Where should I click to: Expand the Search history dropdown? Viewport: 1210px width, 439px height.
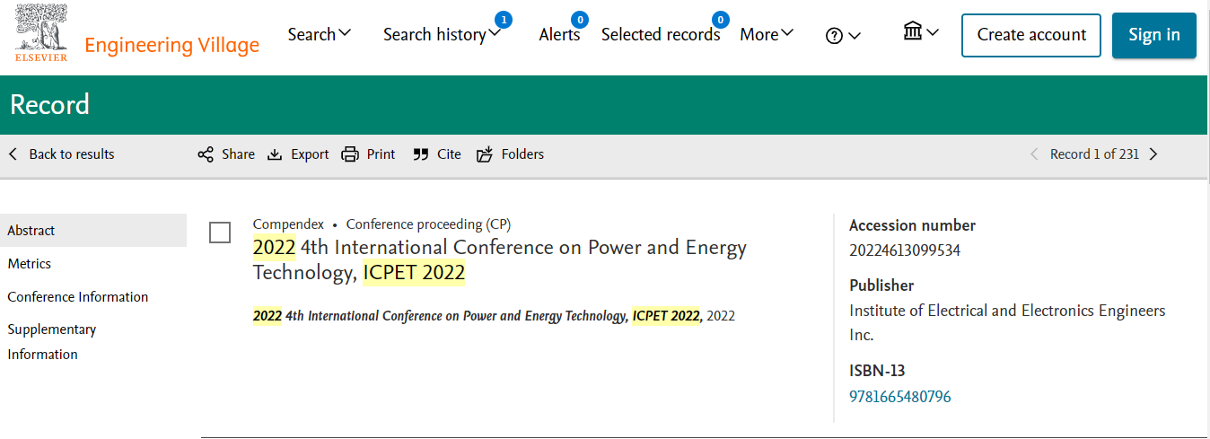(x=442, y=34)
